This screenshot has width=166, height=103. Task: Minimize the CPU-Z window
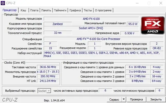137,3
